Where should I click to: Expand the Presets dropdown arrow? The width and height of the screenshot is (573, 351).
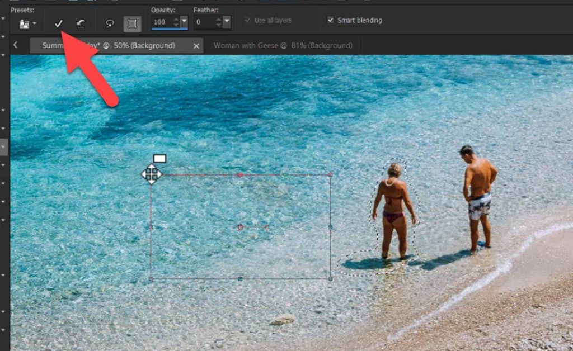(x=34, y=22)
